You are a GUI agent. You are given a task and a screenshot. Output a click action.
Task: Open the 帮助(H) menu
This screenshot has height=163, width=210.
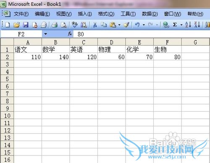point(195,14)
